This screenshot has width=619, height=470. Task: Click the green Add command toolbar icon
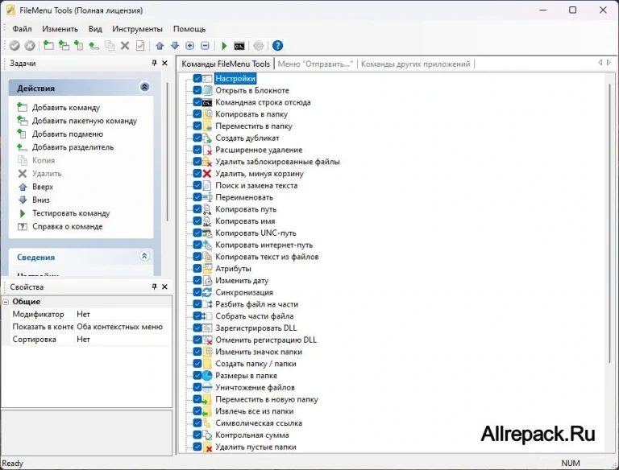[48, 46]
